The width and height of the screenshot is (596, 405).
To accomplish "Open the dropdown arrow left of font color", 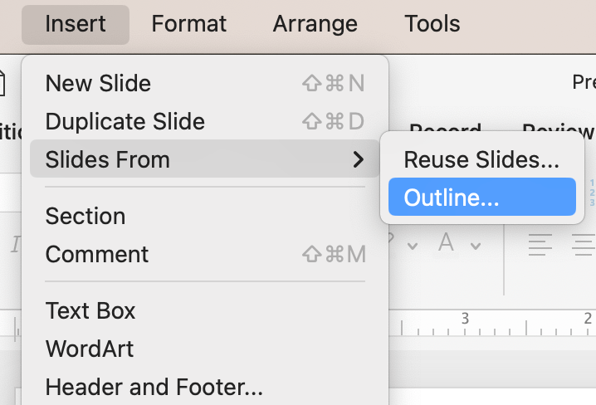I will click(412, 246).
